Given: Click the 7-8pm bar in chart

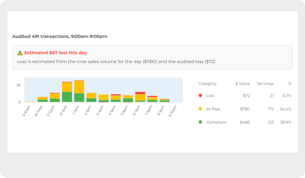Looking at the screenshot, I should [152, 99].
